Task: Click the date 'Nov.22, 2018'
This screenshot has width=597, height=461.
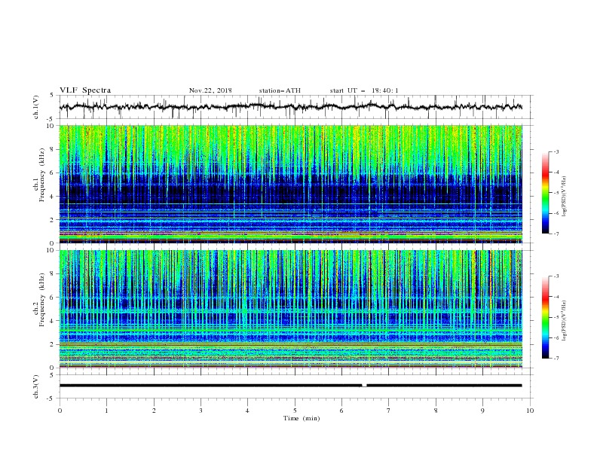Action: [x=210, y=90]
